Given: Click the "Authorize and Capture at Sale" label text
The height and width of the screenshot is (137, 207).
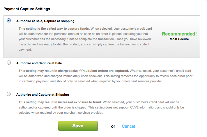Looking at the screenshot, I should click(x=39, y=63).
